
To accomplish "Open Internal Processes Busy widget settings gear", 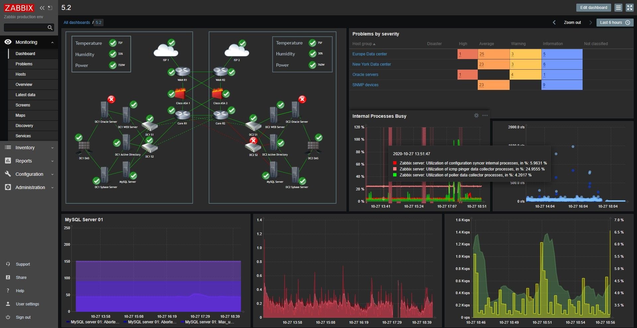I will tap(476, 116).
